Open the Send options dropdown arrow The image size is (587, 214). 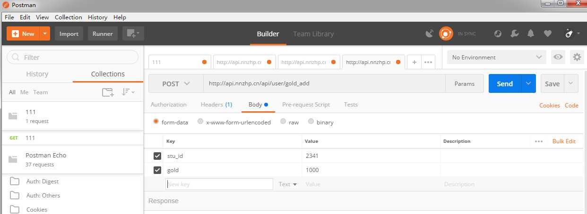point(528,83)
